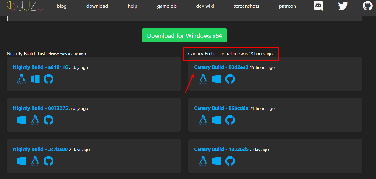
Task: Download Linux build of Canary 93d2ee3
Action: coord(203,79)
